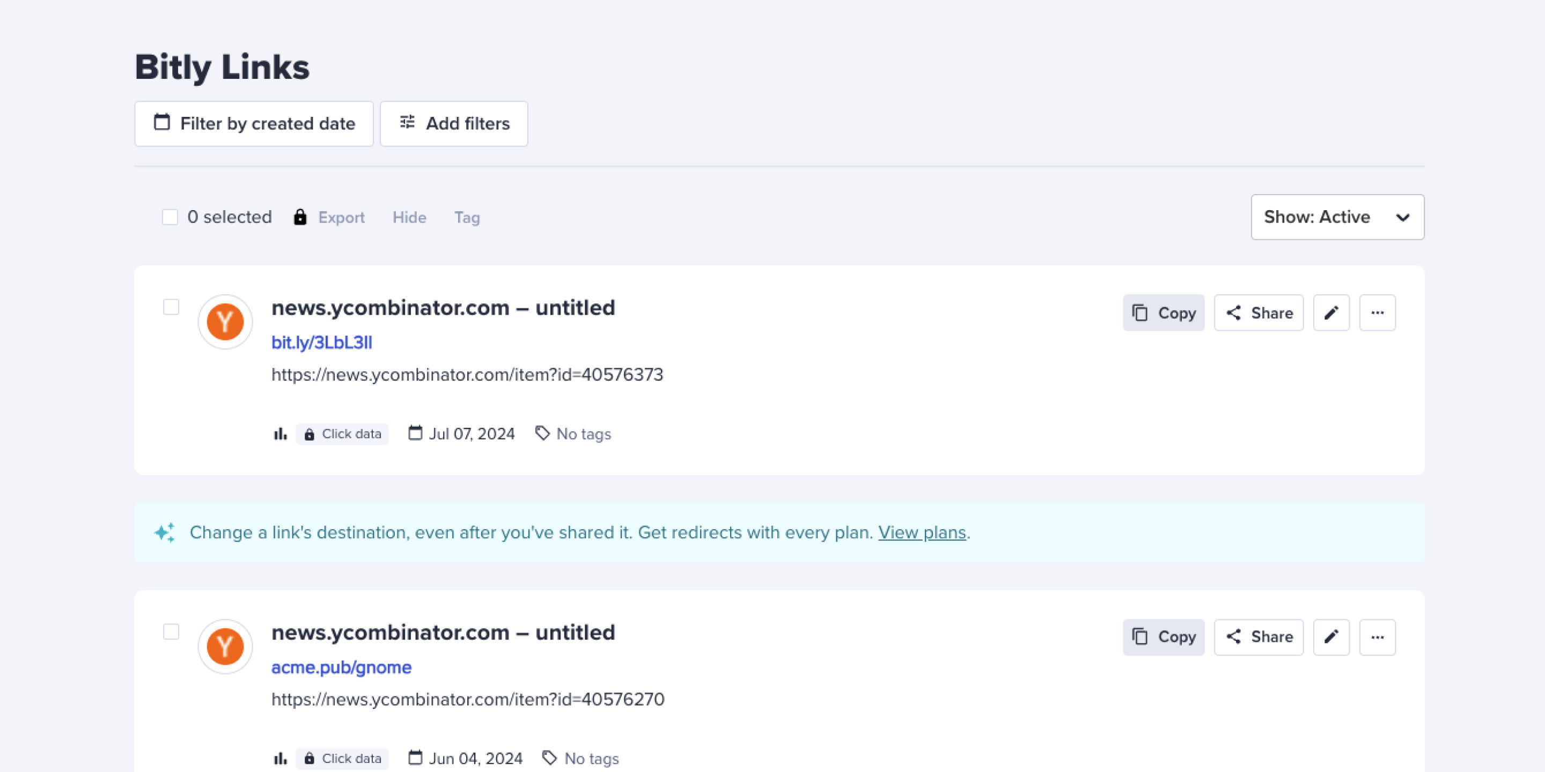Viewport: 1545px width, 772px height.
Task: Click the Tag bulk action
Action: click(x=467, y=218)
